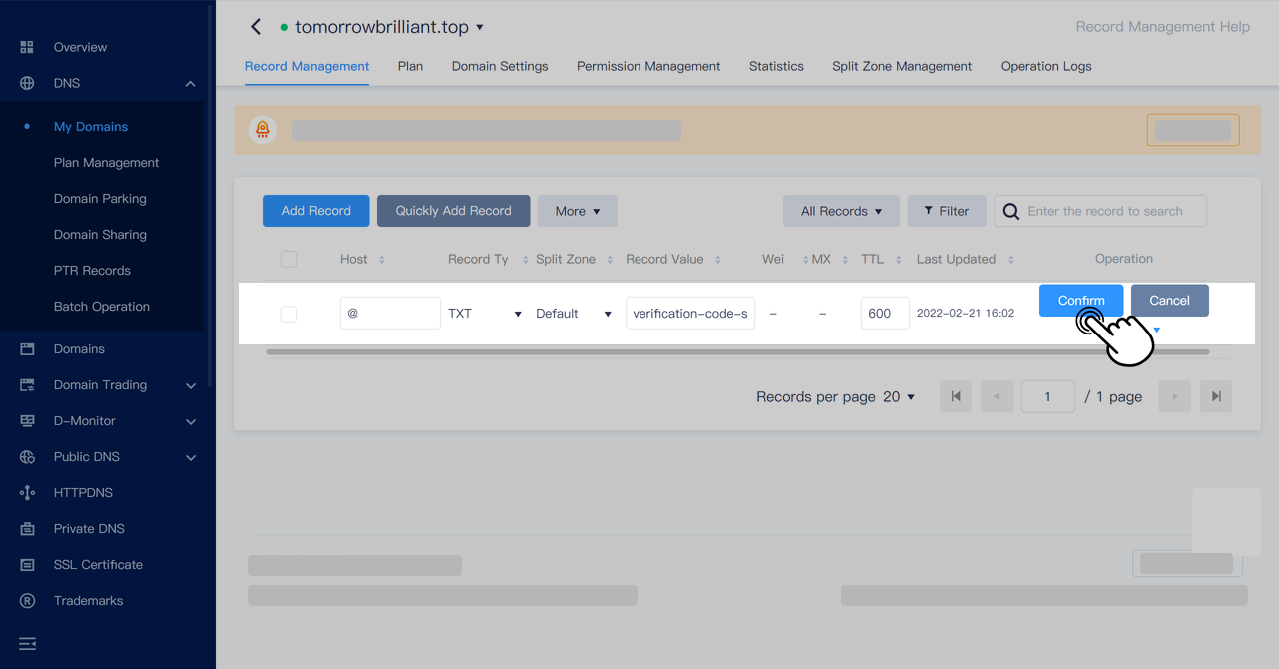Click the Trademarks sidebar icon
Screen dimensions: 1279x669
pos(26,600)
